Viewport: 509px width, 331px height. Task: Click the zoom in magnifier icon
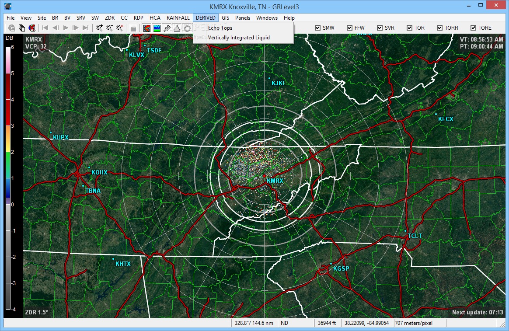point(99,28)
